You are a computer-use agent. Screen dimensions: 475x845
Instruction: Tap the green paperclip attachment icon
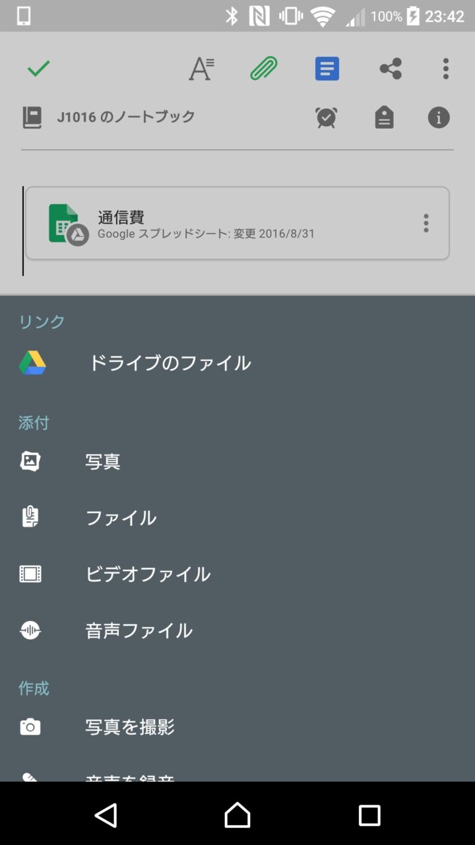click(264, 69)
